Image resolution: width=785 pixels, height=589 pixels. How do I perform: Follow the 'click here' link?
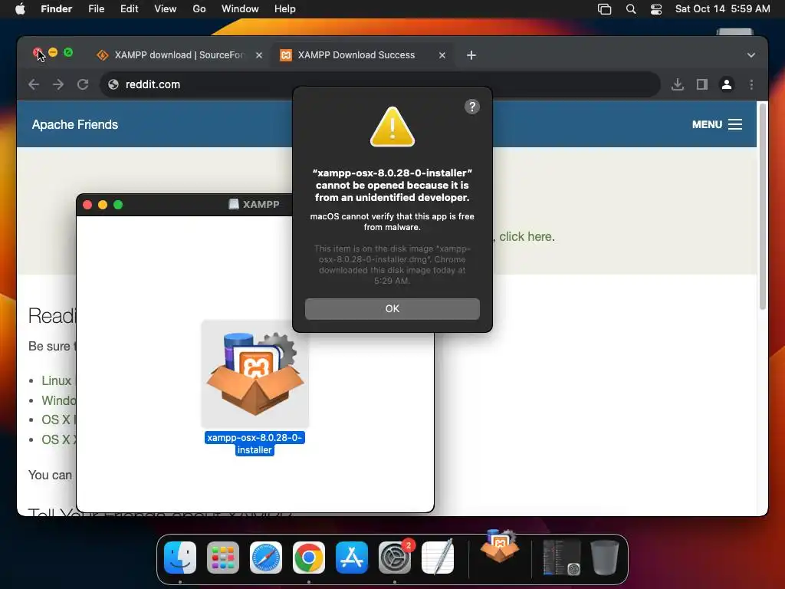[526, 236]
